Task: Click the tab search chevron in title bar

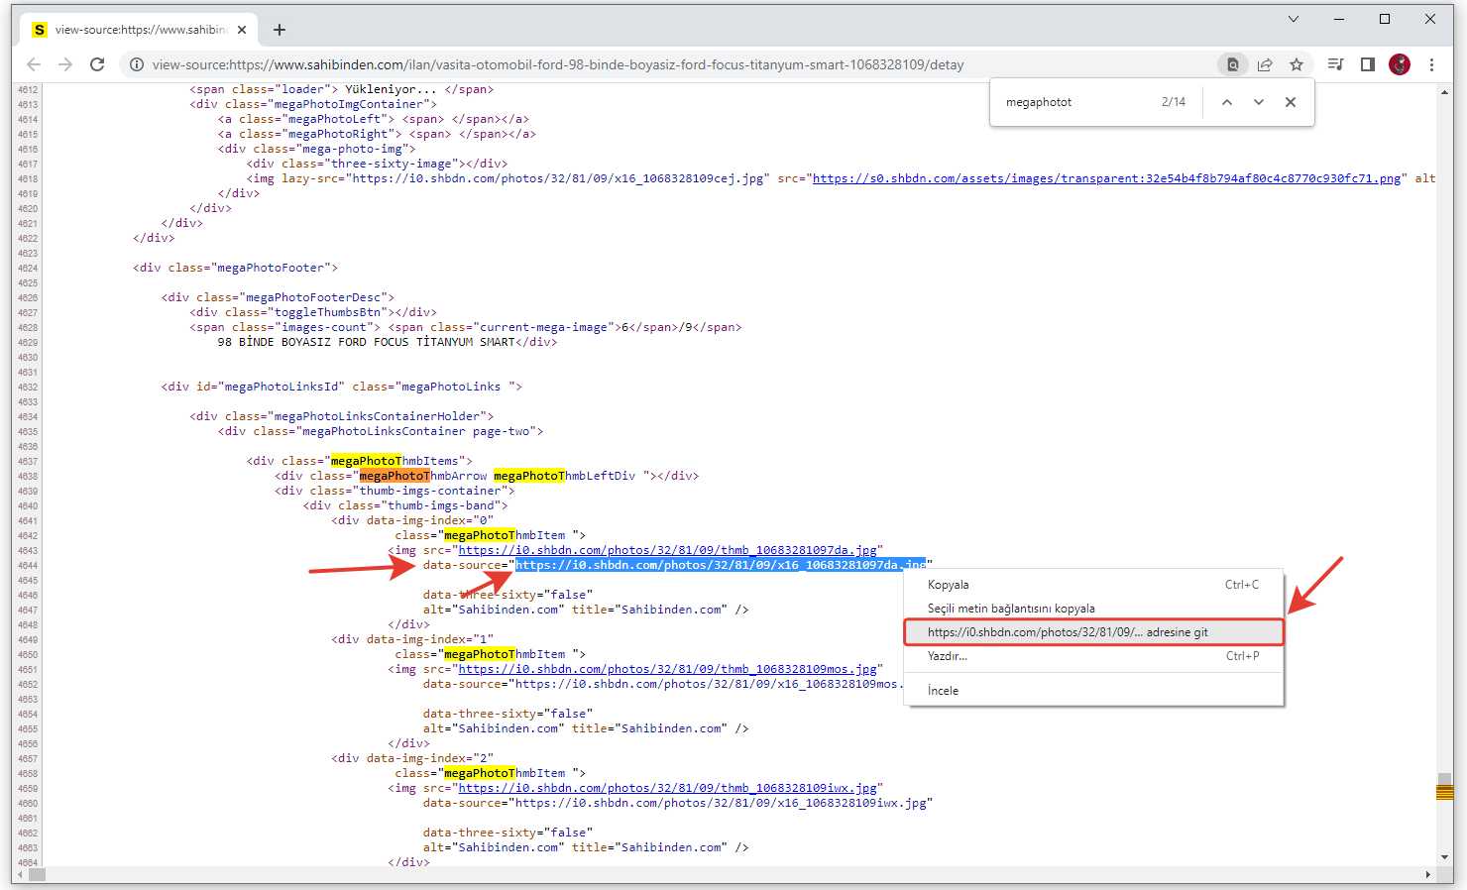Action: coord(1294,19)
